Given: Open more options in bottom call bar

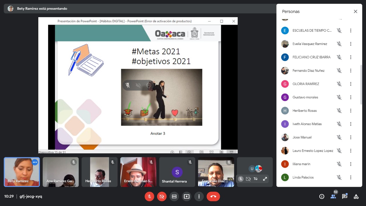Looking at the screenshot, I should click(x=199, y=196).
